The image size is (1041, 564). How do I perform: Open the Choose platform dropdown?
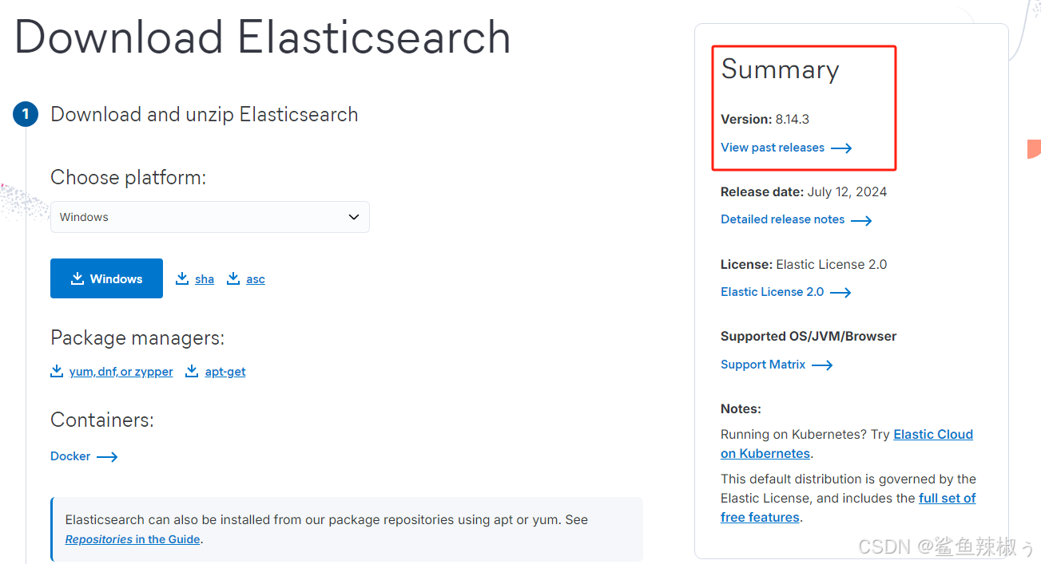(x=210, y=217)
